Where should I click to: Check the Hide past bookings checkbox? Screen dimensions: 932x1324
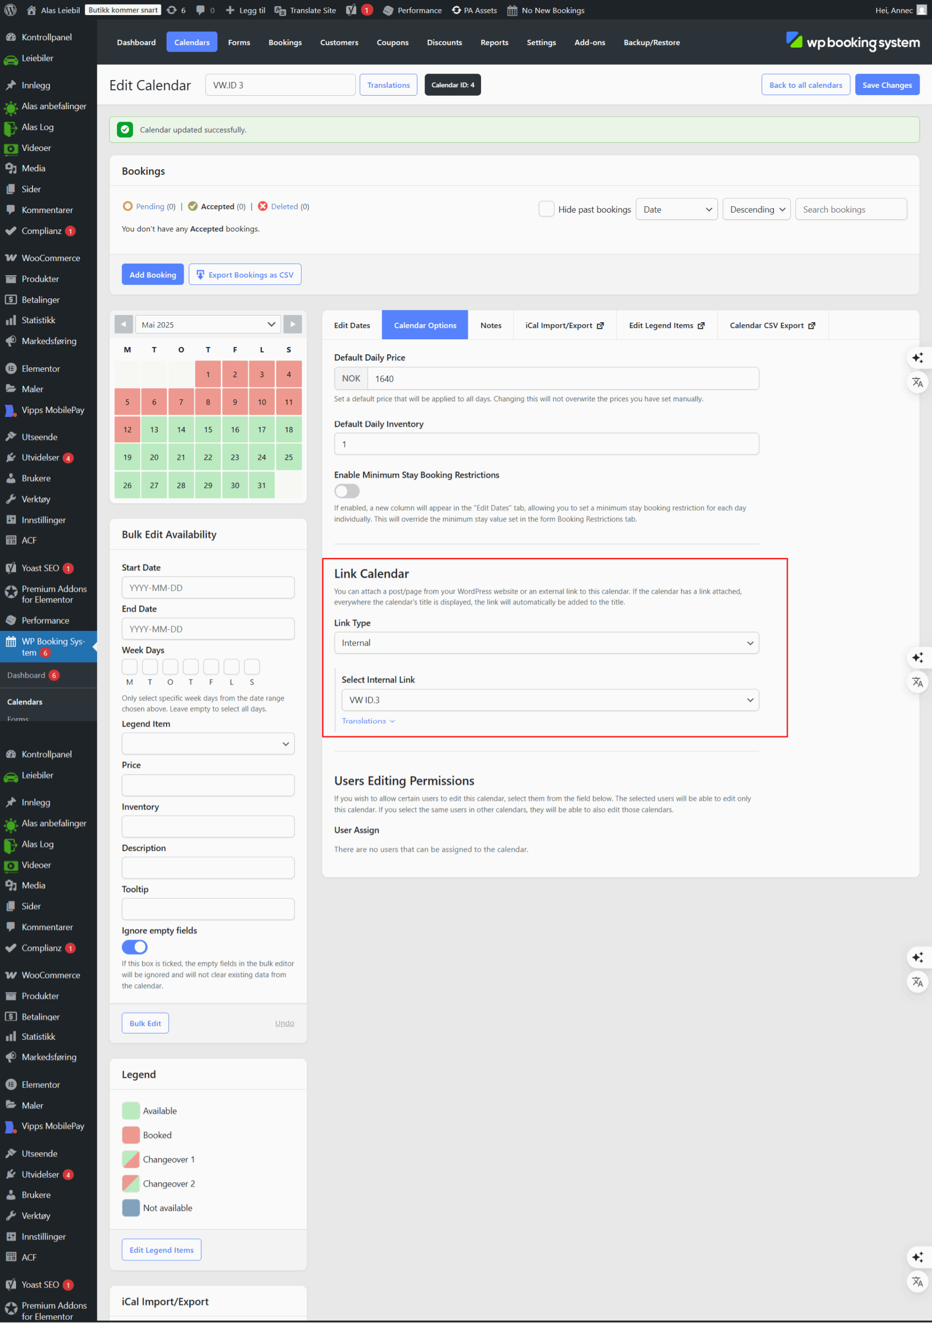point(546,209)
